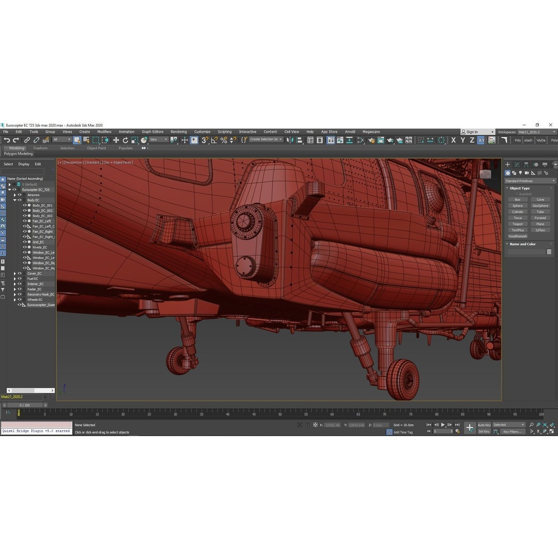Expand the Radar_EC layer
The width and height of the screenshot is (558, 558).
(x=15, y=289)
